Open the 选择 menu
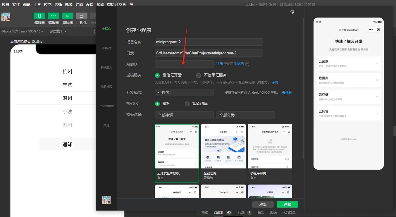The height and width of the screenshot is (217, 396). (58, 4)
